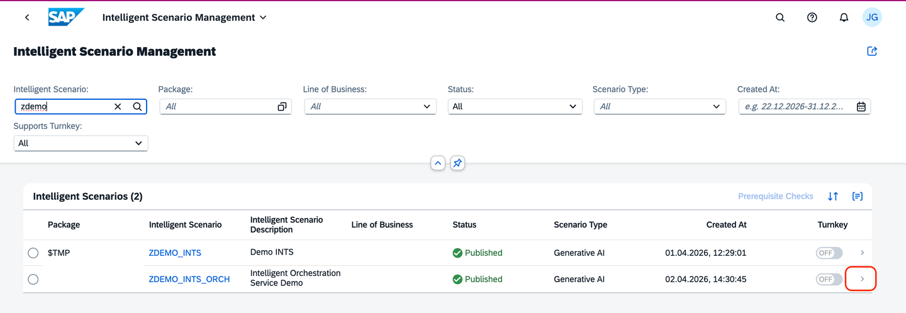
Task: Click the Demo INTS description cell
Action: [272, 252]
